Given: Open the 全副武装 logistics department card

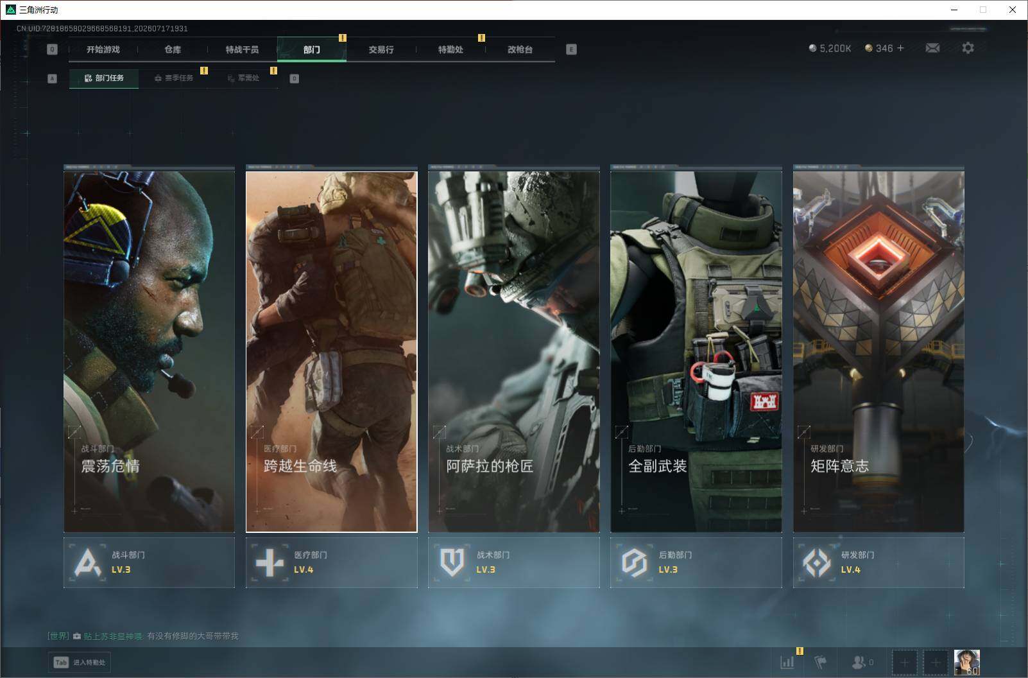Looking at the screenshot, I should 696,351.
